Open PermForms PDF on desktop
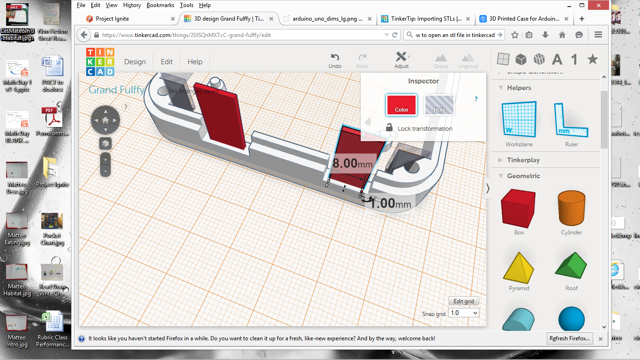 (x=52, y=120)
